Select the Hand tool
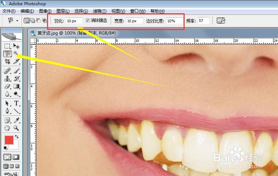The height and width of the screenshot is (176, 278). coord(7,128)
